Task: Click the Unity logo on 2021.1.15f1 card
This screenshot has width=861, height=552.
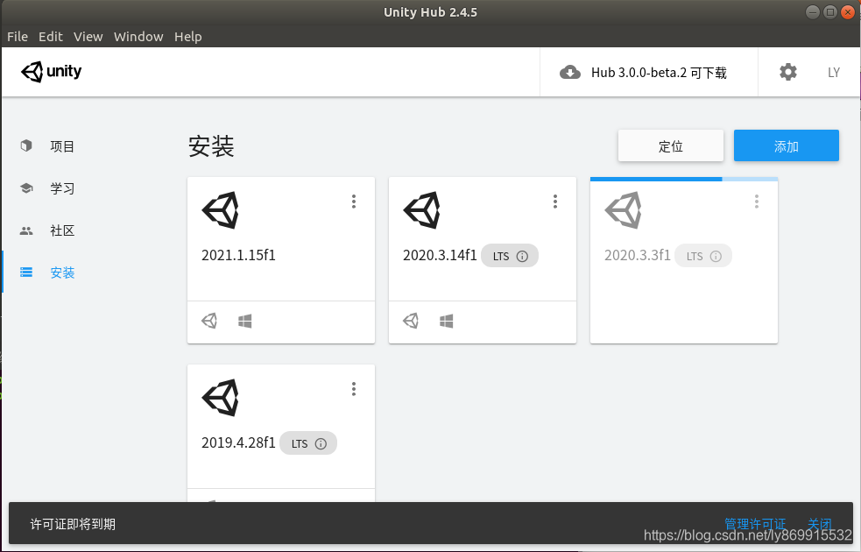Action: (x=220, y=209)
